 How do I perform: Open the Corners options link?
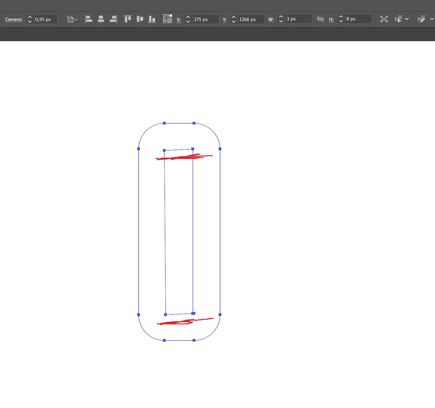(x=14, y=20)
